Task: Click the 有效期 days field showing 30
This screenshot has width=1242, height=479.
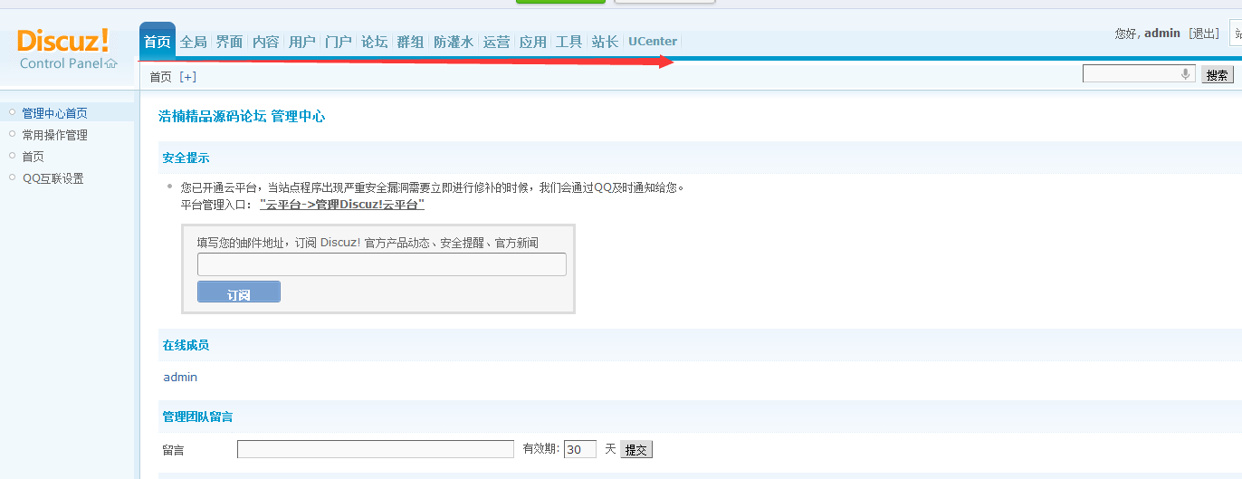Action: coord(580,449)
